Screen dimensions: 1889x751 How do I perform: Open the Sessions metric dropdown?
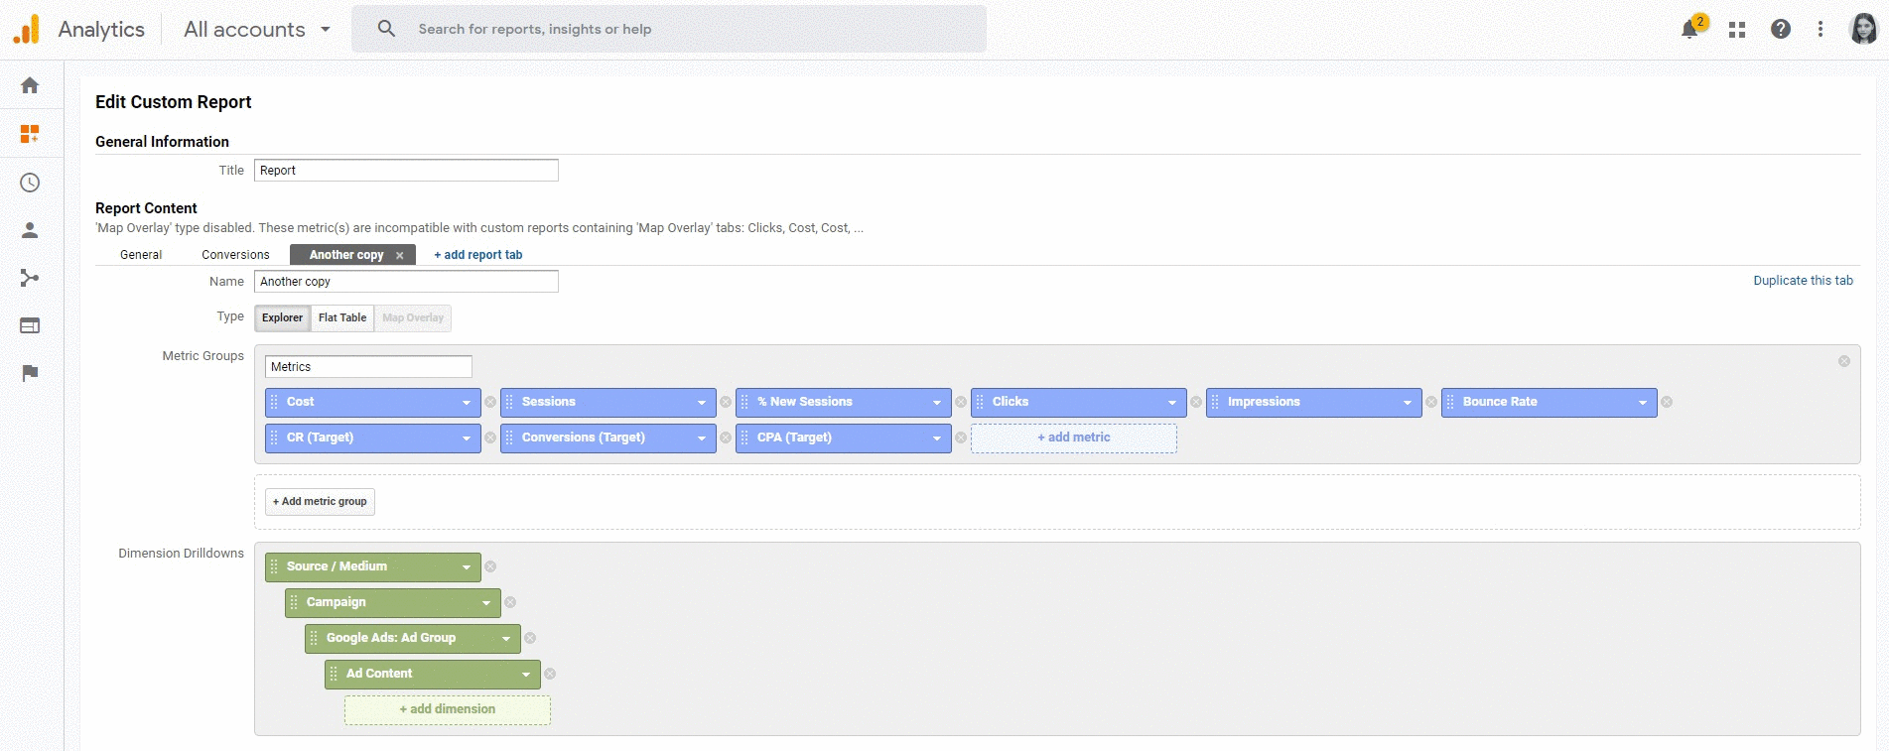[702, 403]
